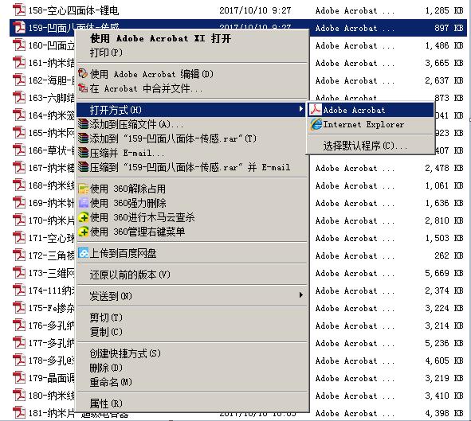Select Internet Explorer in open-with submenu
Screen dimensions: 471x421
[363, 124]
